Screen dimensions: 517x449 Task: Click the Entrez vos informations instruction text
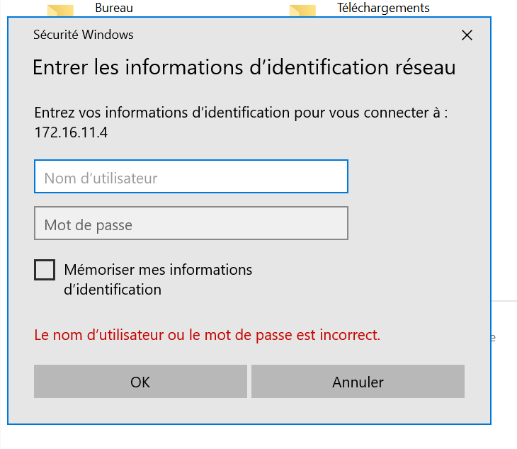[x=241, y=113]
